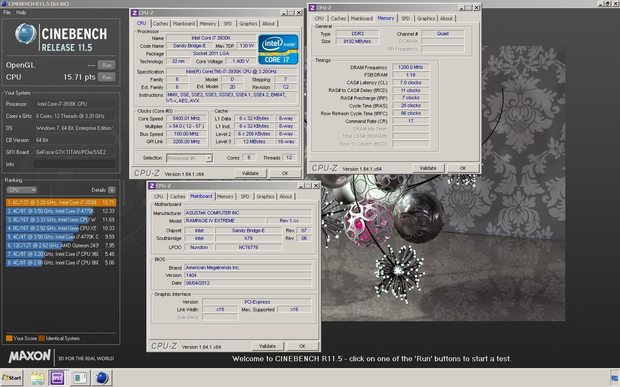Click the GeForce GTX TITAN GFX Board field
The height and width of the screenshot is (387, 620).
(74, 152)
